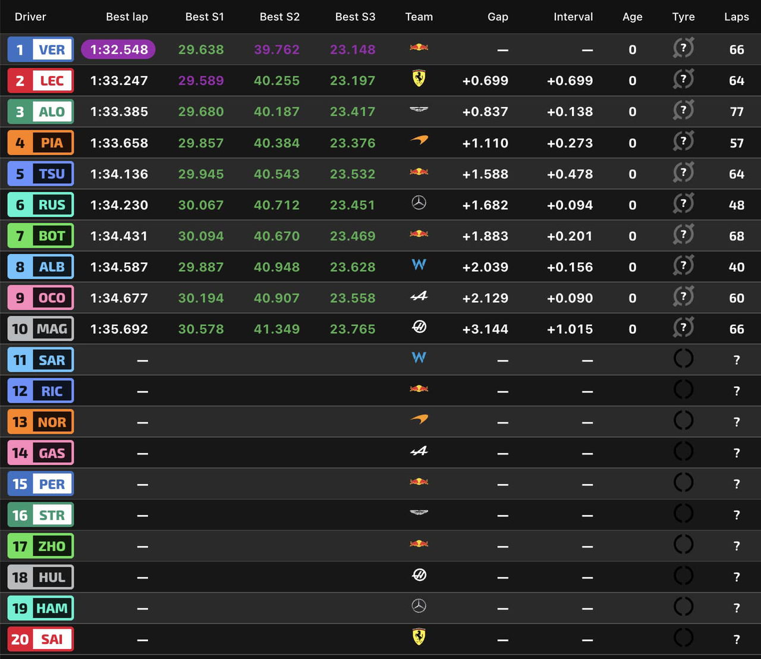This screenshot has width=761, height=659.
Task: Sort by the Best lap column header
Action: click(x=127, y=17)
